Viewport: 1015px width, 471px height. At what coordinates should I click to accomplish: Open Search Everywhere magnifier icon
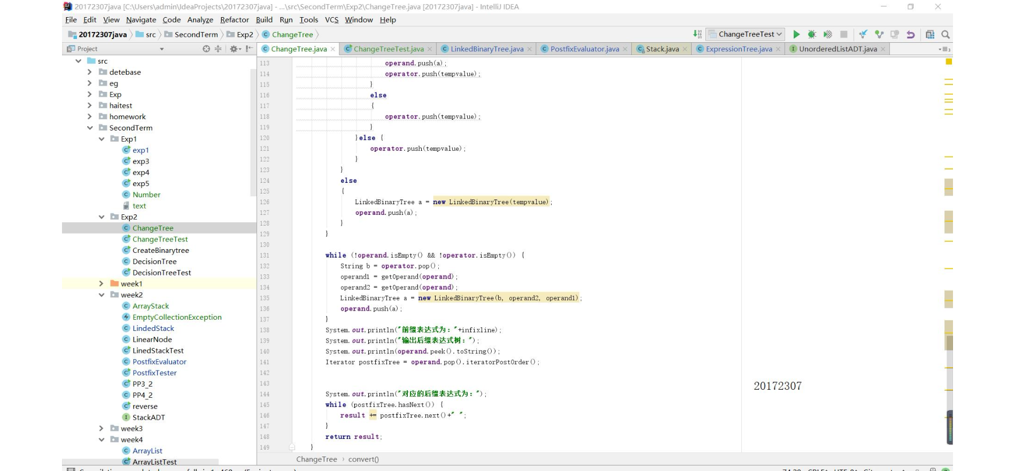pos(945,34)
